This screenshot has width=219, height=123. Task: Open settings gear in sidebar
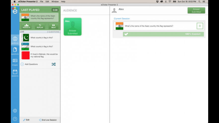click(x=15, y=111)
